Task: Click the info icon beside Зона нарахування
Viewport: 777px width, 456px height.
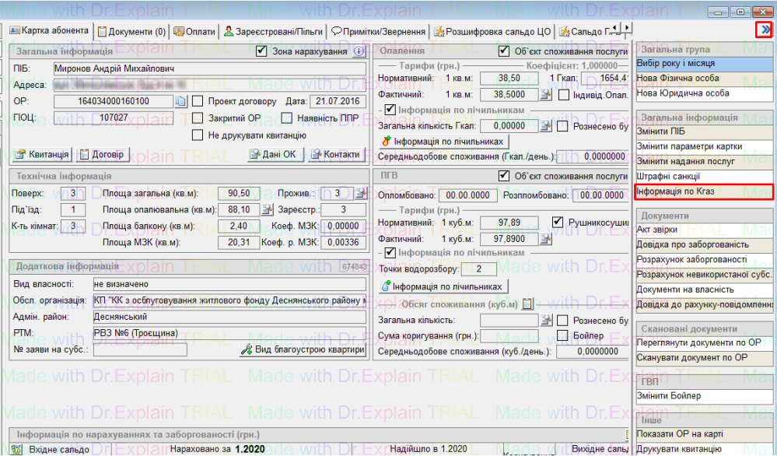Action: coord(359,51)
